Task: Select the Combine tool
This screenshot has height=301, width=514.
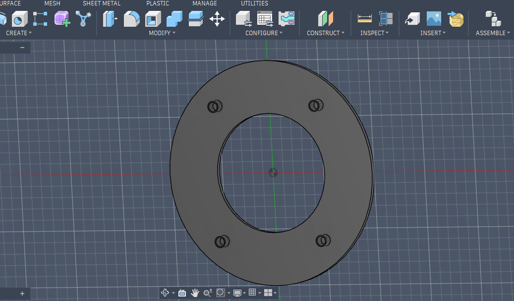Action: [174, 19]
